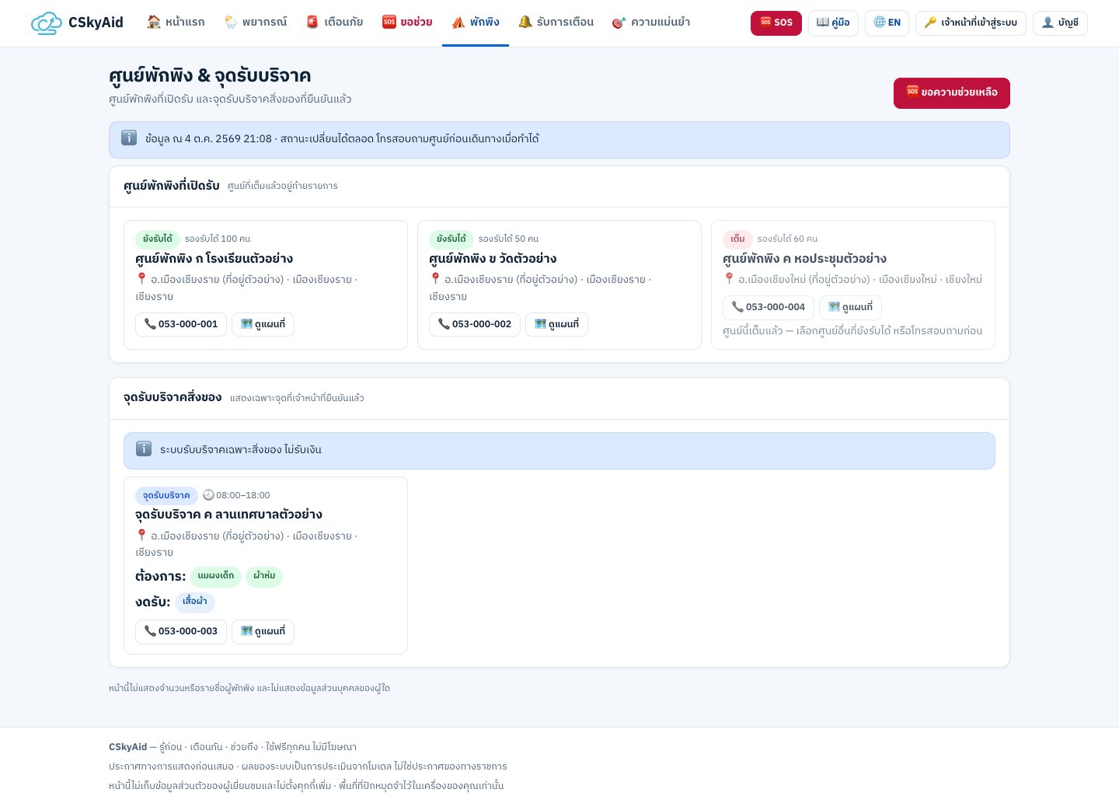View map for จุดรับบริจาค ค ลานเทศบาลตัวอย่าง
The height and width of the screenshot is (810, 1119).
click(x=263, y=631)
